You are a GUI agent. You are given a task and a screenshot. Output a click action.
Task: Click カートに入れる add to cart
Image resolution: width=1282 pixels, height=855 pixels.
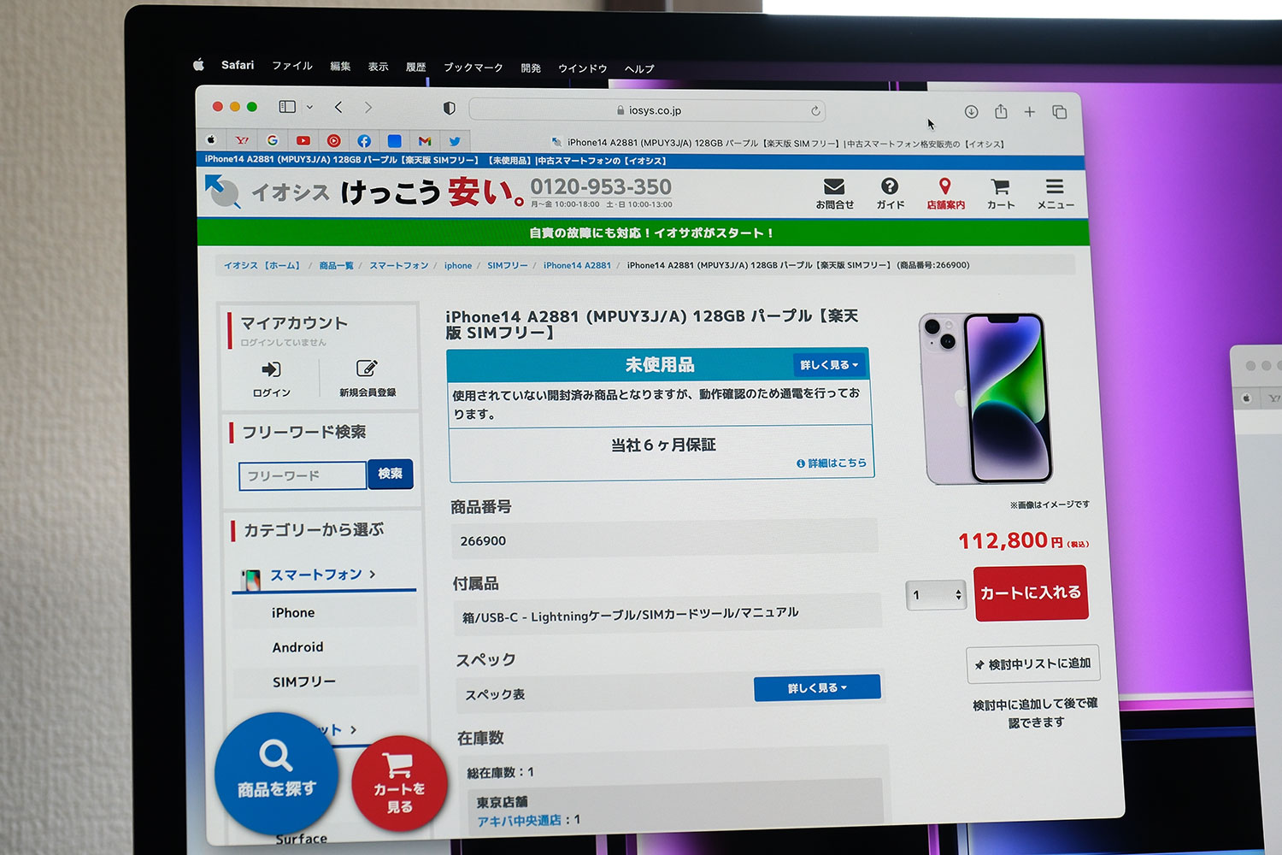coord(1031,593)
